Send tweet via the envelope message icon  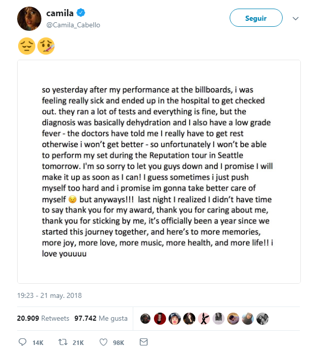coord(143,342)
